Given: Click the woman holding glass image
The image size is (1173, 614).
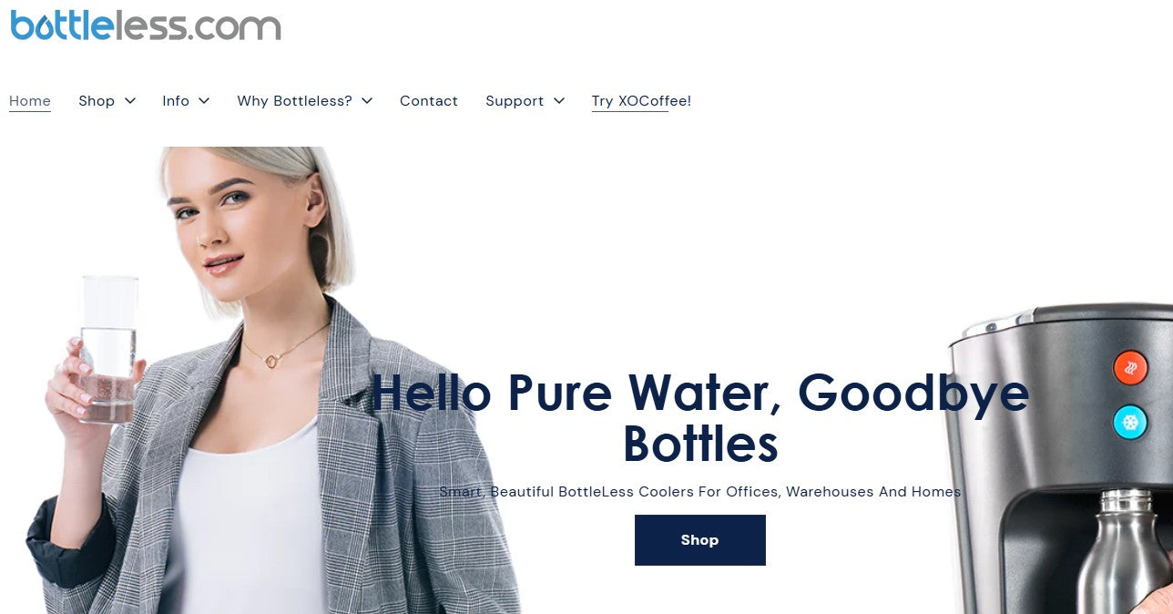Looking at the screenshot, I should (x=273, y=381).
